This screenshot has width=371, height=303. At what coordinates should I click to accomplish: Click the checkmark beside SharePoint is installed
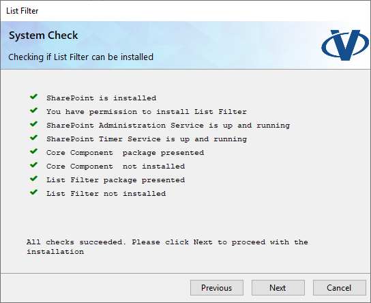33,97
